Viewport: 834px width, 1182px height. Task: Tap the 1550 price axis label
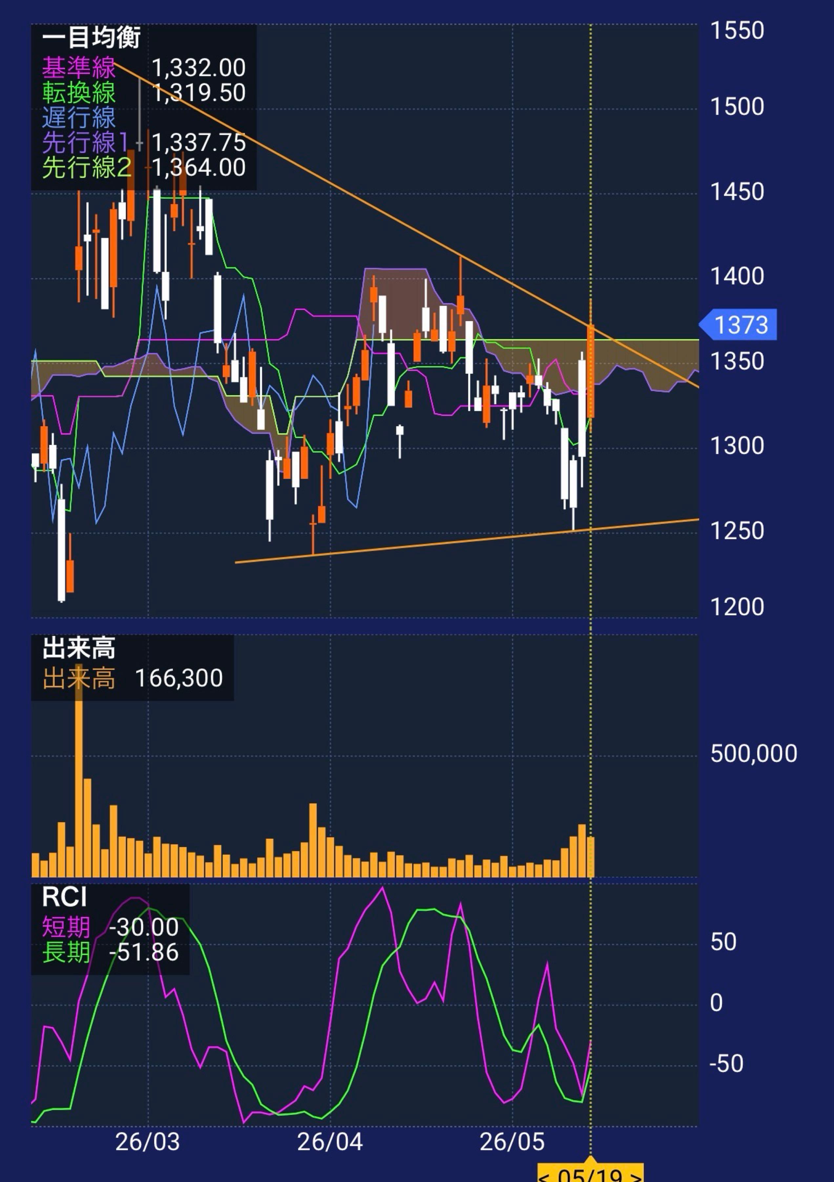point(737,31)
